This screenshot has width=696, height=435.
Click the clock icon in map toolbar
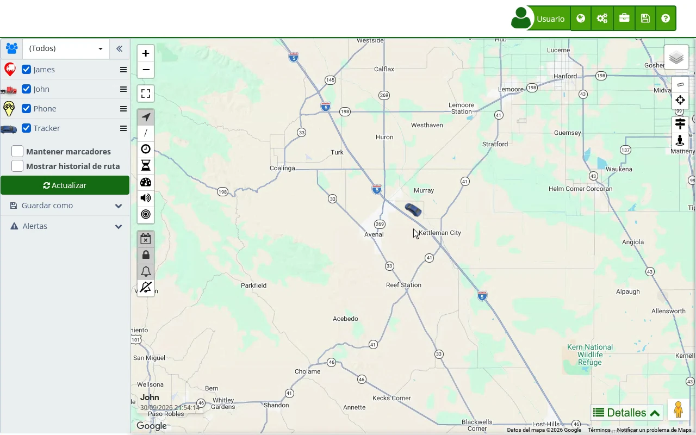click(x=146, y=150)
